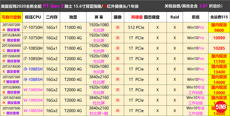Image resolution: width=230 pixels, height=116 pixels.
Task: Click T1000 4G in the 20TJS2BA00 row
Action: pyautogui.click(x=73, y=38)
